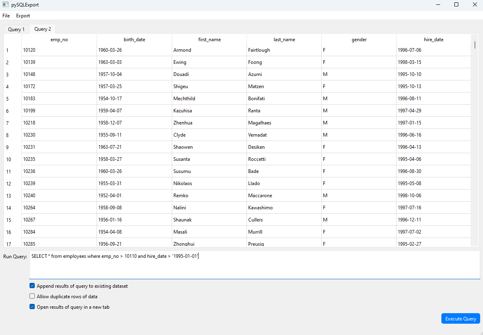Click last name cell Matzen
This screenshot has width=483, height=335.
(284, 86)
